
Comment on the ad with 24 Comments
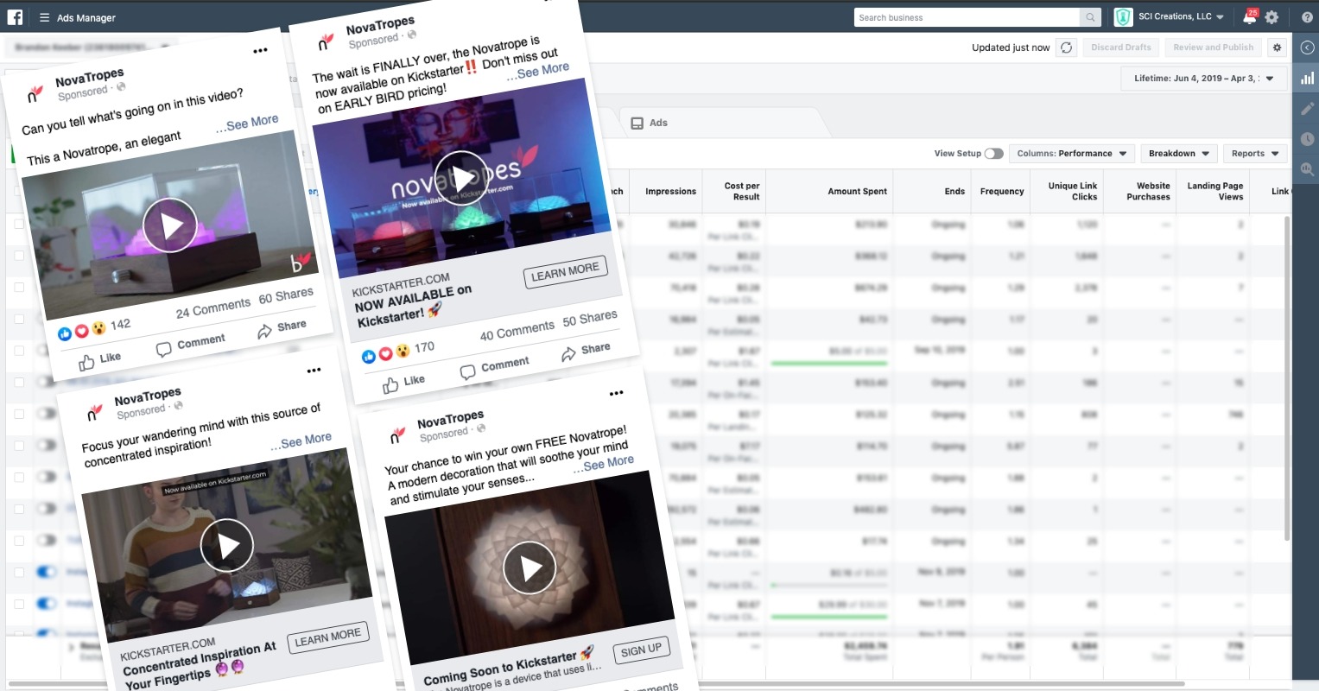click(x=191, y=344)
